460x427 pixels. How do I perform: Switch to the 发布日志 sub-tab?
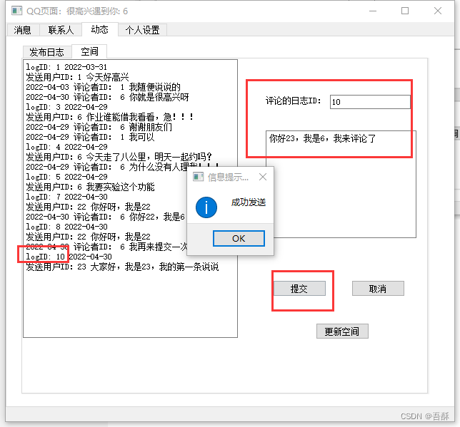47,52
